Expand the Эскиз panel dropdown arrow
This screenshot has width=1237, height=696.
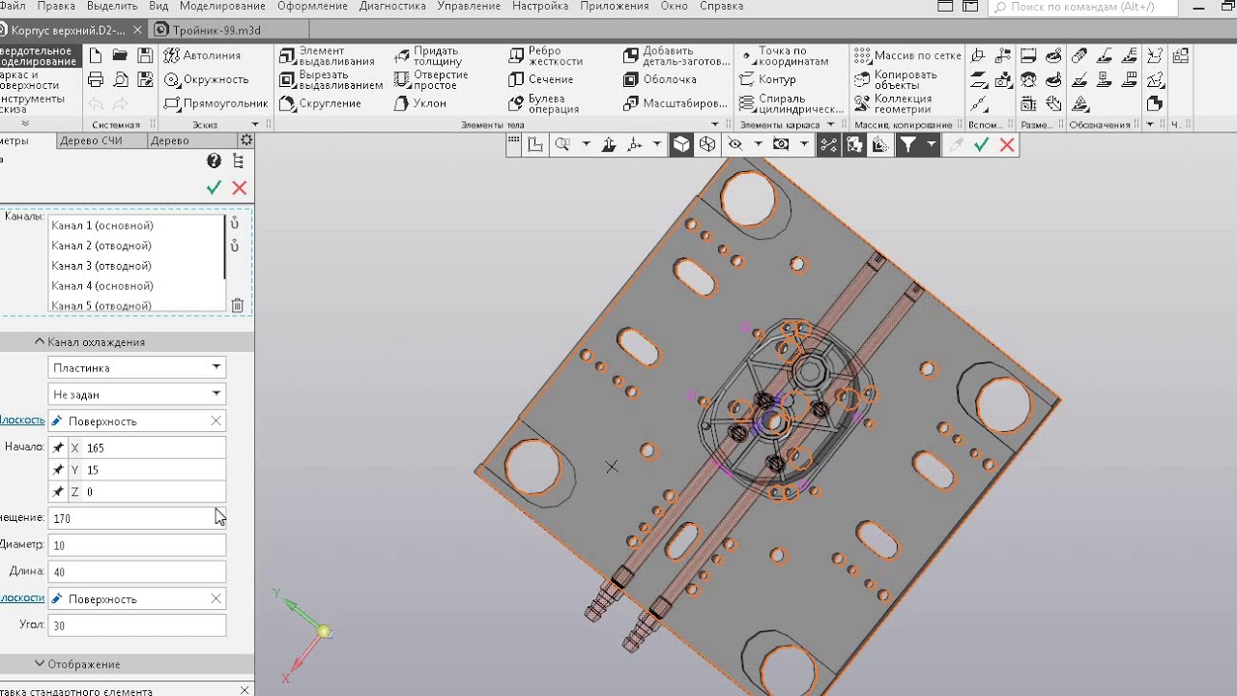coord(255,125)
